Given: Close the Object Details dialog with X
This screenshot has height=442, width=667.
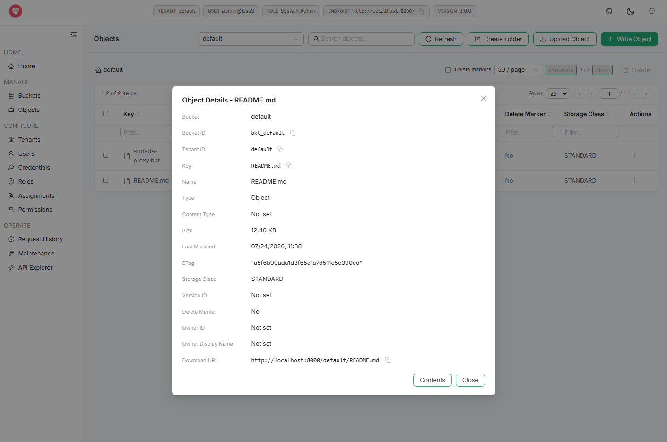Looking at the screenshot, I should pyautogui.click(x=484, y=98).
